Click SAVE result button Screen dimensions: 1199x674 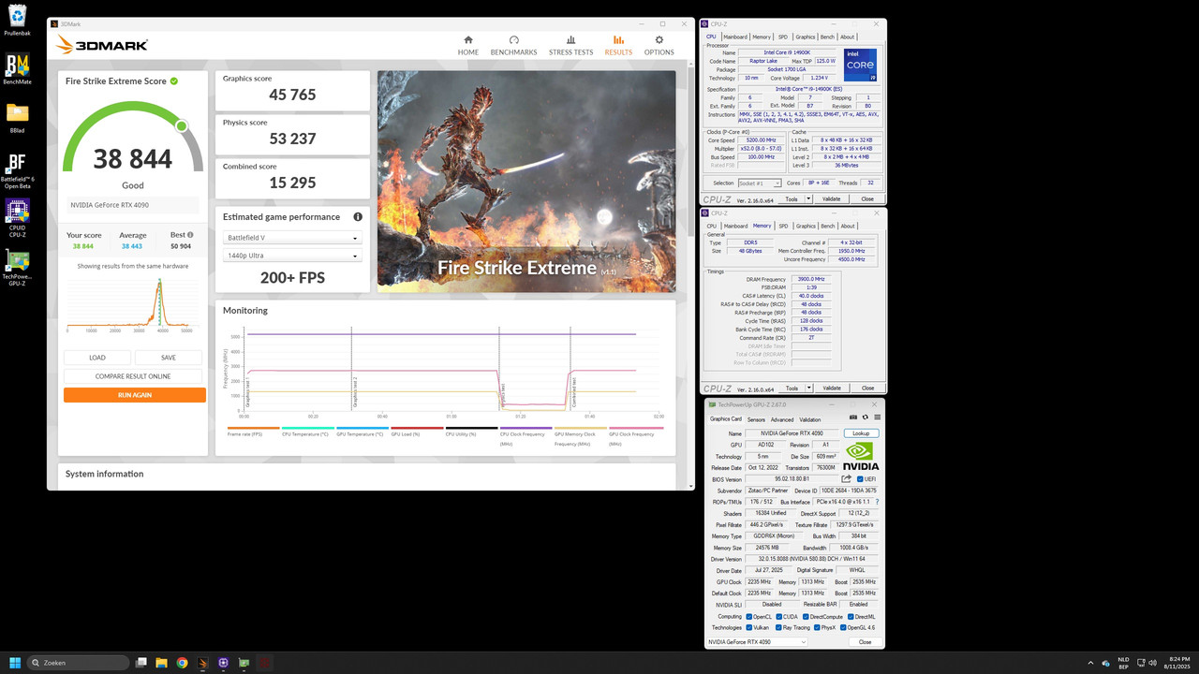click(x=169, y=358)
